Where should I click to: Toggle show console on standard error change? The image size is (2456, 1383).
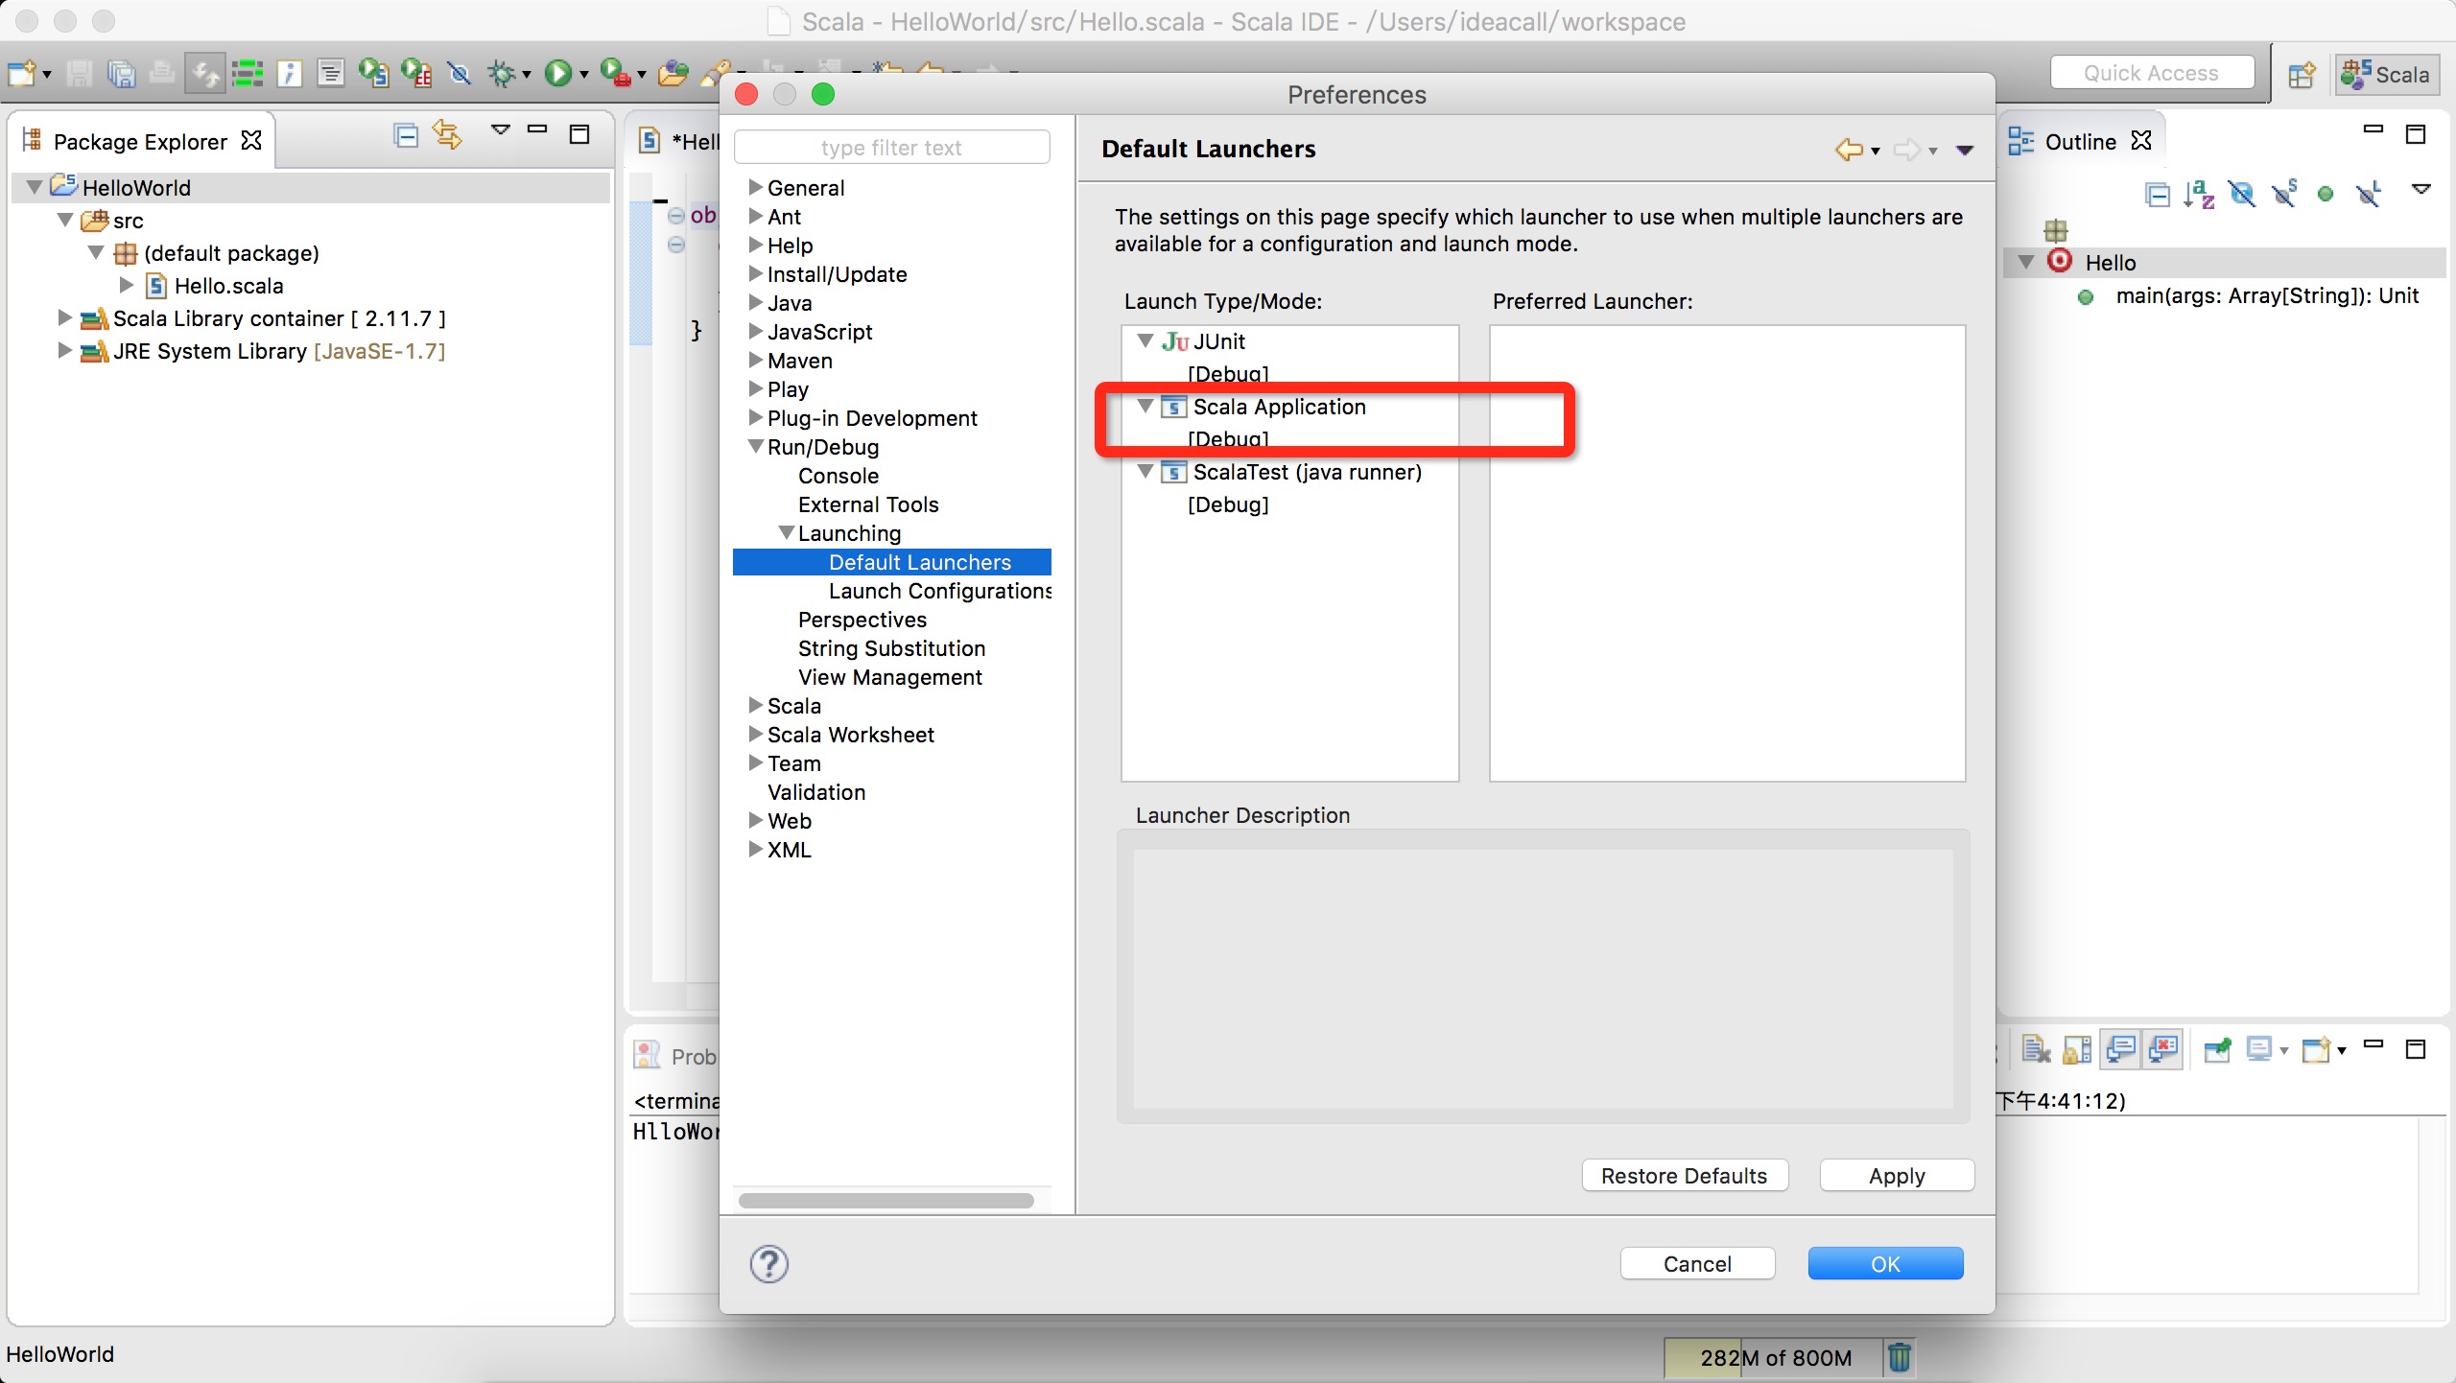pos(2164,1049)
